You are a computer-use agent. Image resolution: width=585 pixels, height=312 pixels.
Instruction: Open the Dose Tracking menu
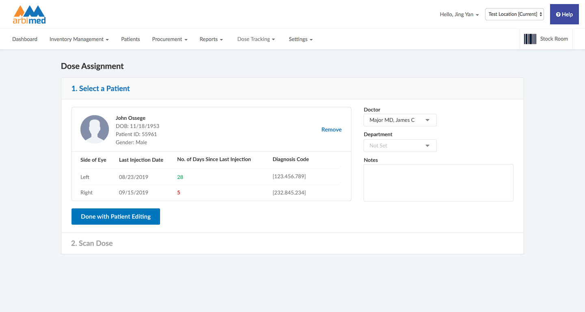[x=256, y=39]
